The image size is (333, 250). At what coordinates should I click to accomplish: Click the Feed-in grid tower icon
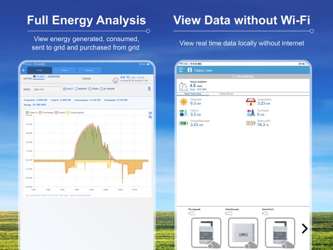click(183, 113)
